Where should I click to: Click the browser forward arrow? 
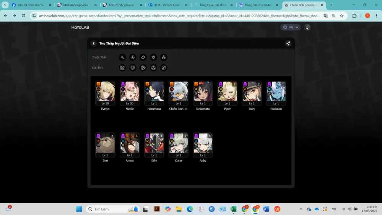pos(15,16)
